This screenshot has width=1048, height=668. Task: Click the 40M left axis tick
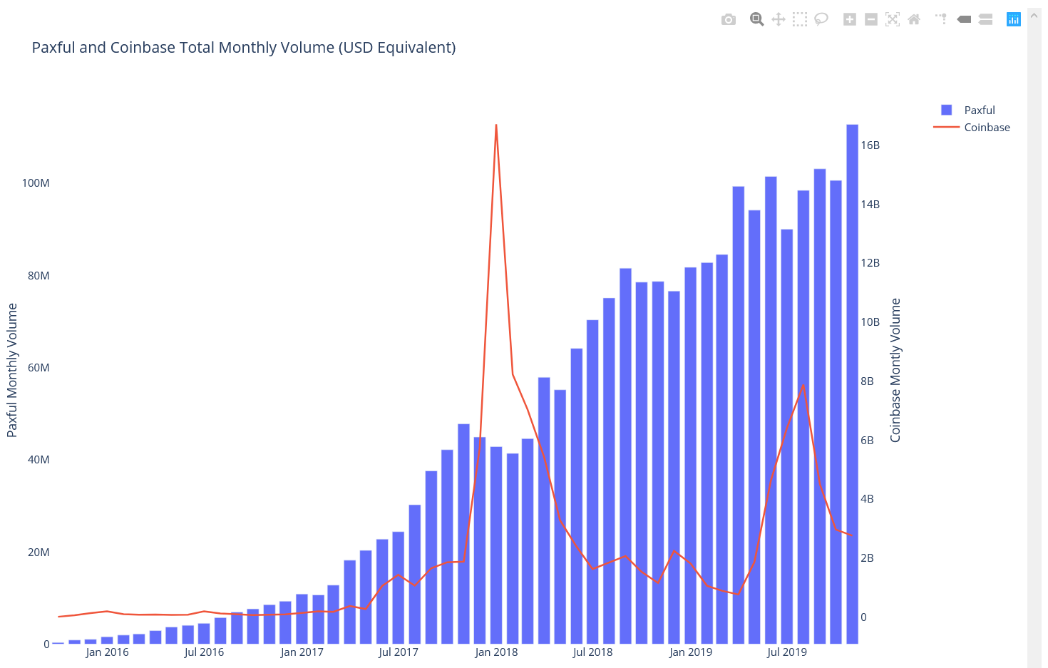[x=38, y=460]
